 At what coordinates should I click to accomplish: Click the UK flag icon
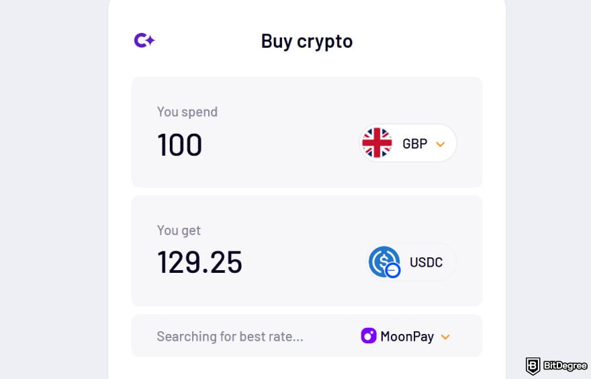377,143
